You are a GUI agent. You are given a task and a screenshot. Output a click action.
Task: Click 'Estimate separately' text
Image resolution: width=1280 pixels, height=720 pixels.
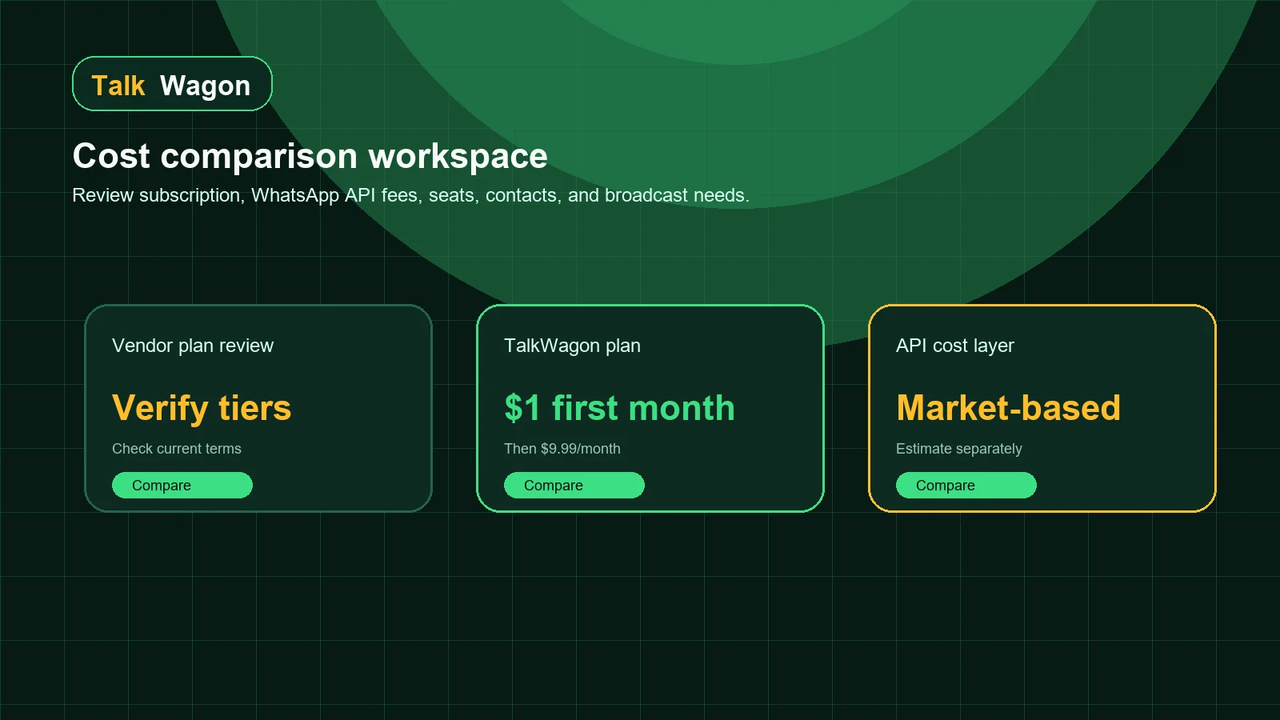click(x=959, y=449)
